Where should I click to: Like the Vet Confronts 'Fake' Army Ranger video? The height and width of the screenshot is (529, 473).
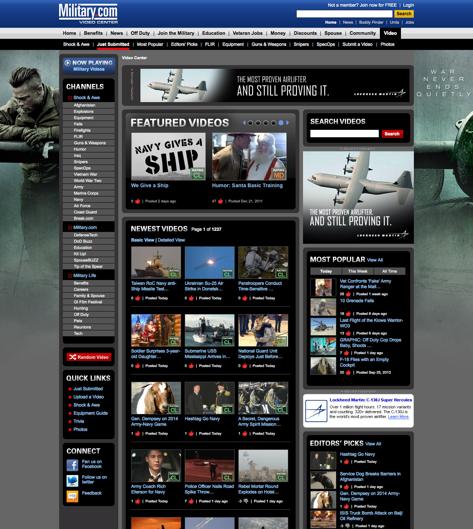click(348, 294)
